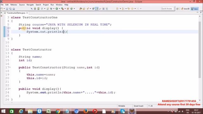The image size is (203, 114).
Task: Open the Run menu
Action: (x=52, y=5)
